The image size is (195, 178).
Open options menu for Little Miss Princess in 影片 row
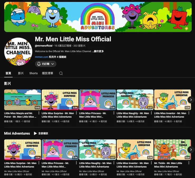(x=114, y=113)
